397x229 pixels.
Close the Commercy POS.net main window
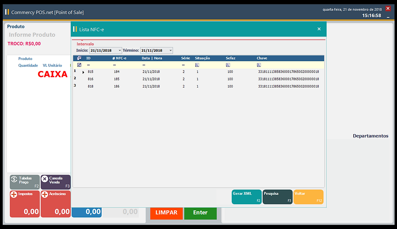pos(388,9)
